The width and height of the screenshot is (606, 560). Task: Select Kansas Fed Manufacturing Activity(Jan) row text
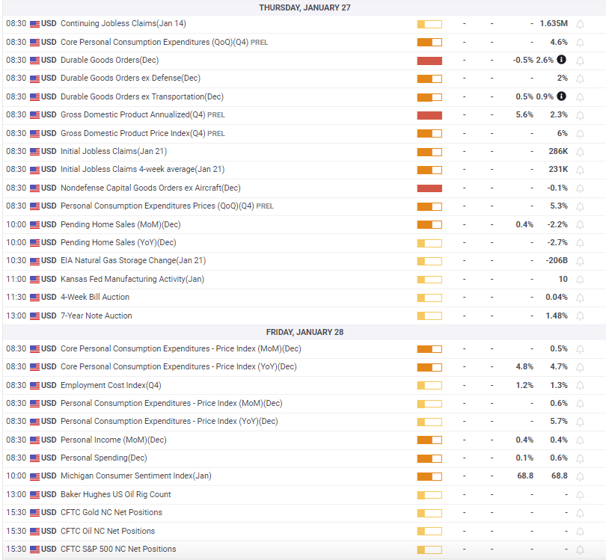(132, 279)
